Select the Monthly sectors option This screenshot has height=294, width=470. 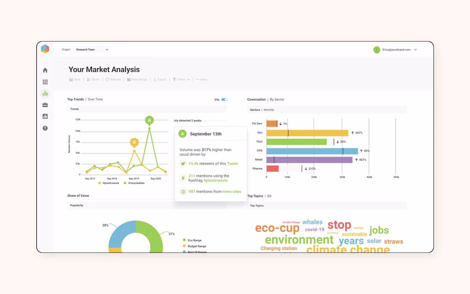pyautogui.click(x=269, y=110)
